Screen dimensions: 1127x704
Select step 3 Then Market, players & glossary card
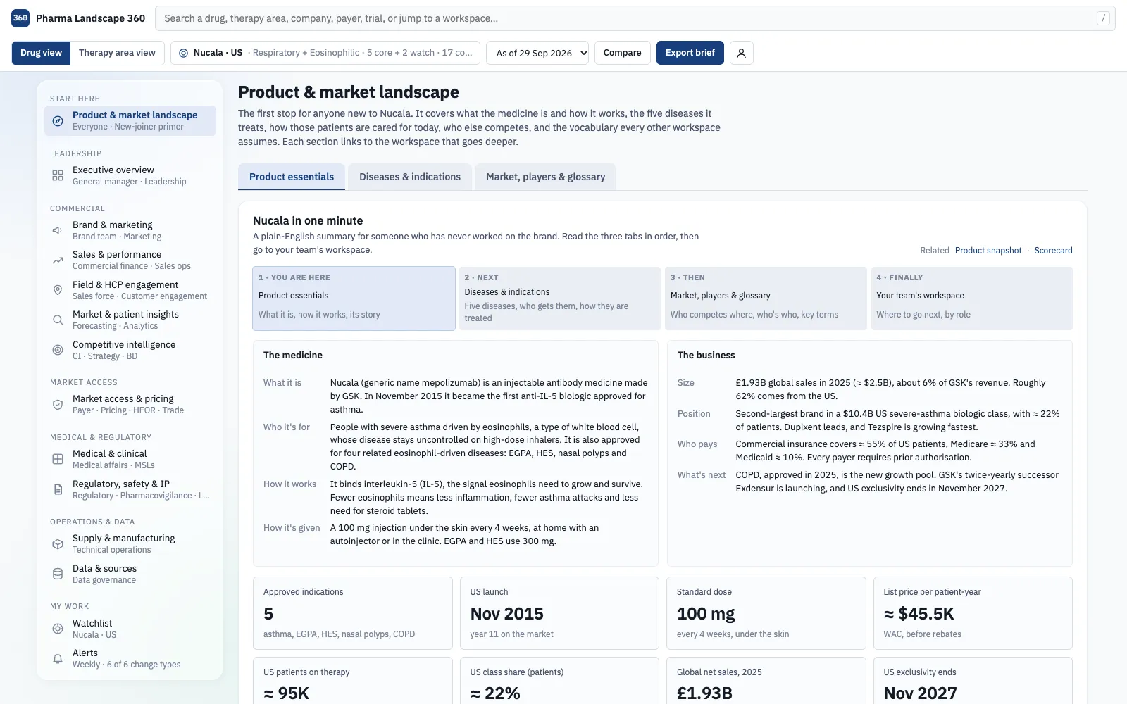pyautogui.click(x=766, y=298)
